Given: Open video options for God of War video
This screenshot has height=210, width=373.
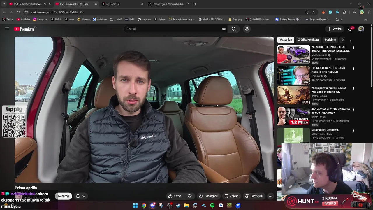Looking at the screenshot, I should pyautogui.click(x=354, y=88).
